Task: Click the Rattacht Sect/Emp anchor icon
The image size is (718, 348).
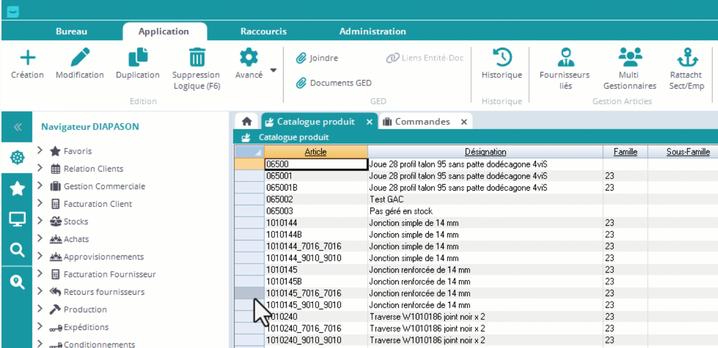Action: pyautogui.click(x=687, y=58)
